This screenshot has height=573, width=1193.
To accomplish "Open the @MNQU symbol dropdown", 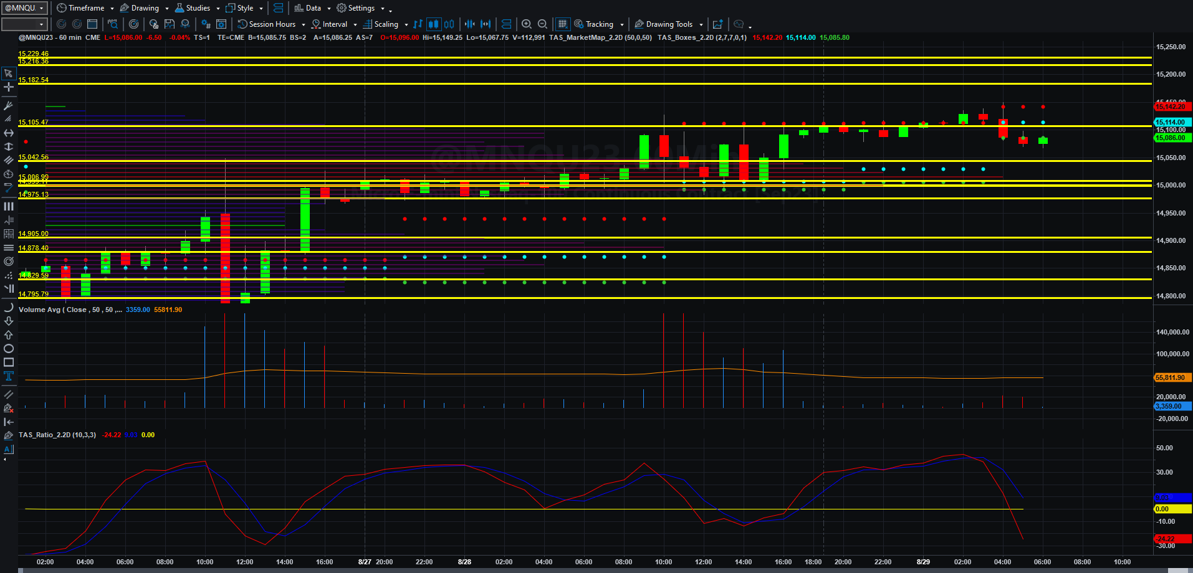I will coord(25,8).
